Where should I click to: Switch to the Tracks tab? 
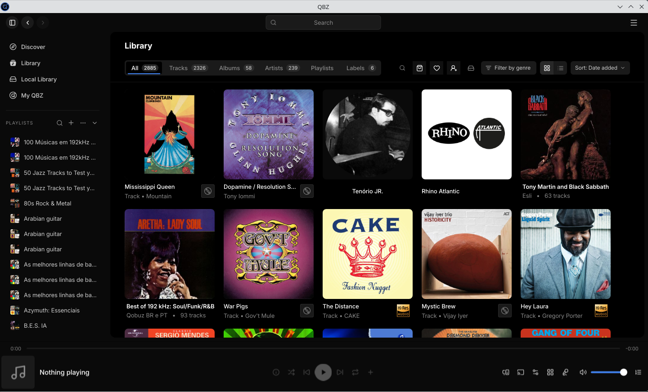[x=188, y=68]
